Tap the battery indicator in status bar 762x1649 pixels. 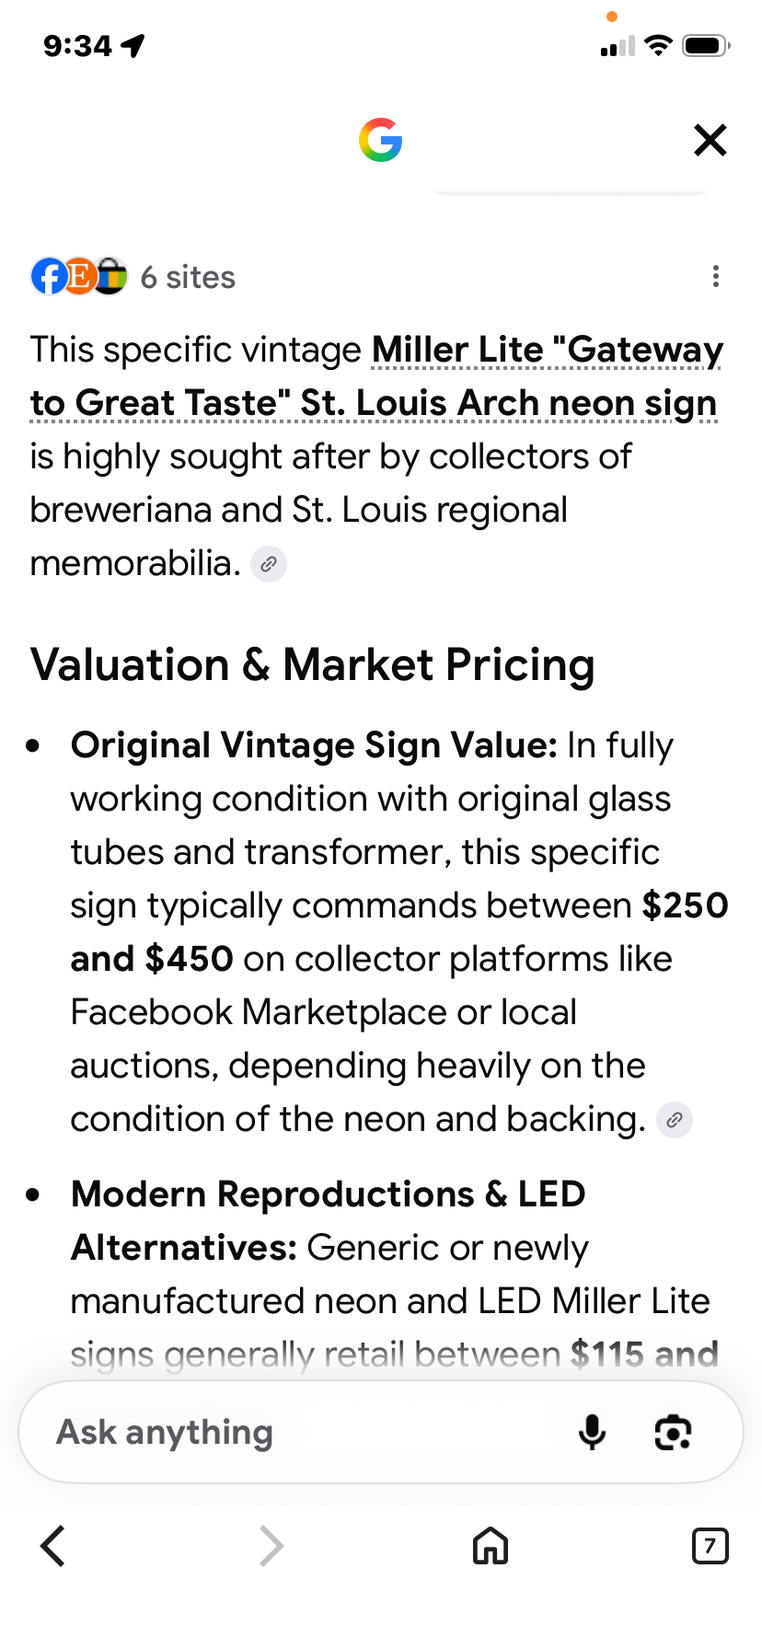tap(706, 46)
